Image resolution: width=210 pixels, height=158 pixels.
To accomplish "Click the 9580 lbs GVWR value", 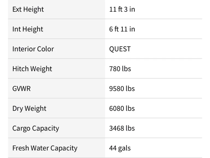I will pos(122,89).
